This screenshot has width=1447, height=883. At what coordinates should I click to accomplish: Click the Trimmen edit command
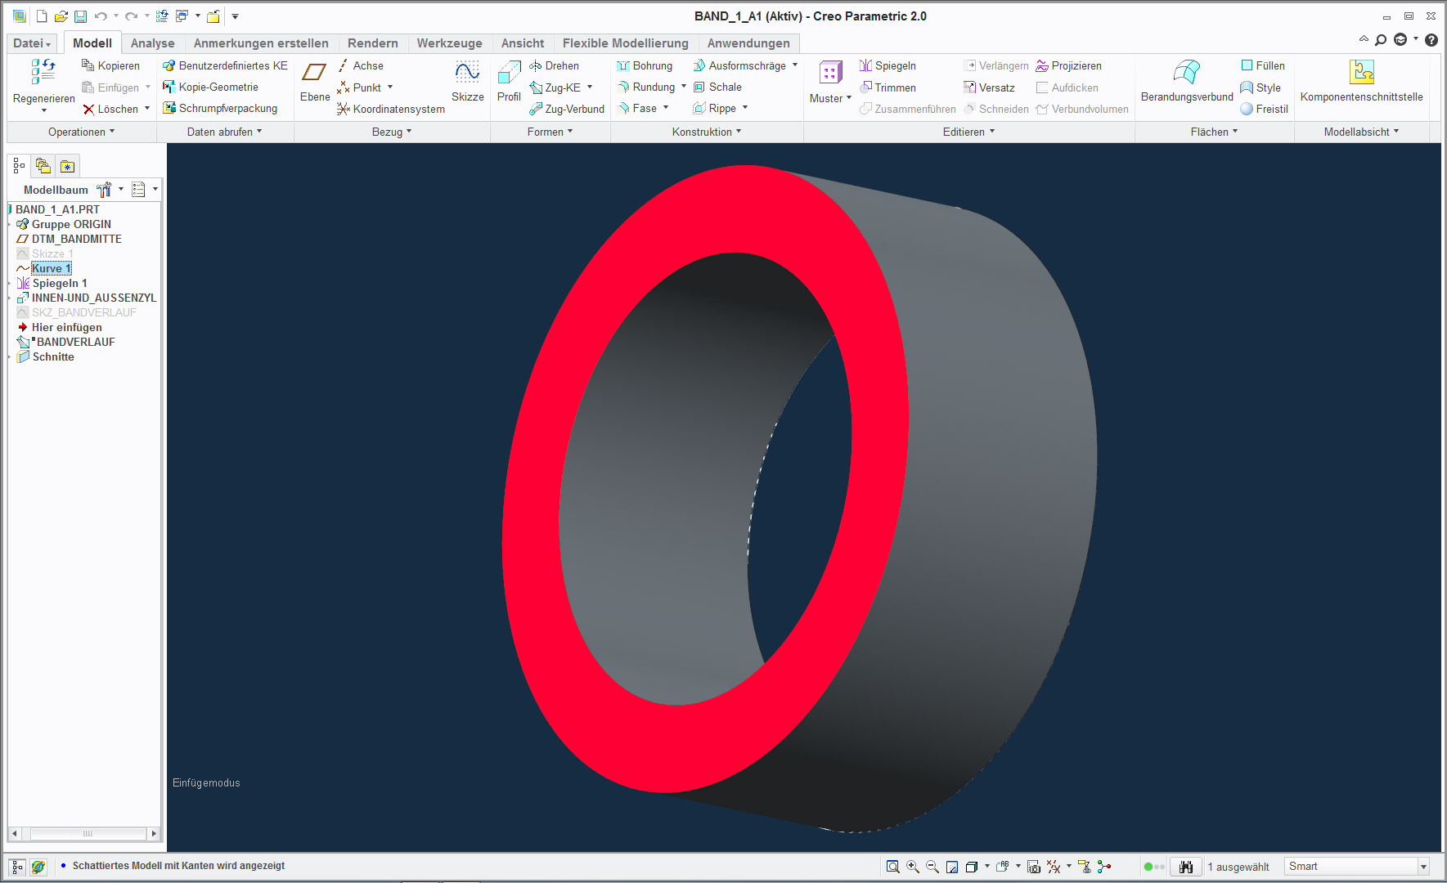(x=888, y=87)
